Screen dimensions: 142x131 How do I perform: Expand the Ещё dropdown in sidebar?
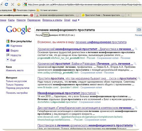pyautogui.click(x=8, y=60)
